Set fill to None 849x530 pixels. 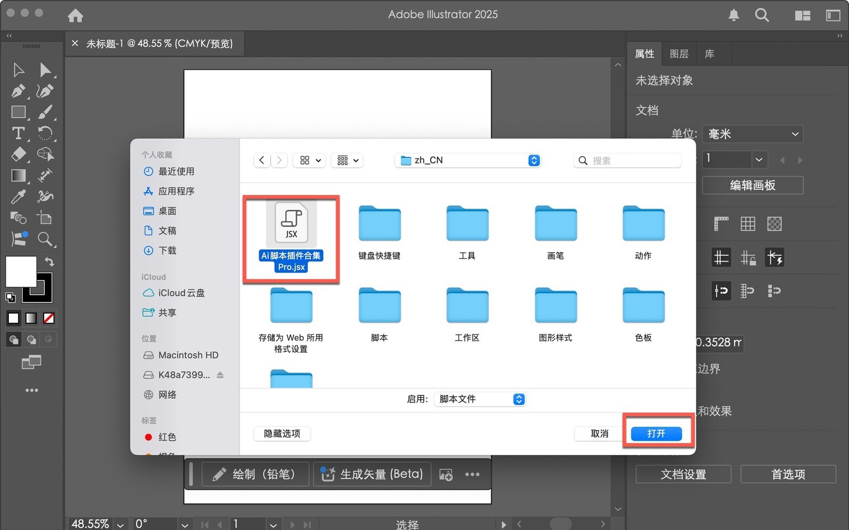pyautogui.click(x=49, y=318)
